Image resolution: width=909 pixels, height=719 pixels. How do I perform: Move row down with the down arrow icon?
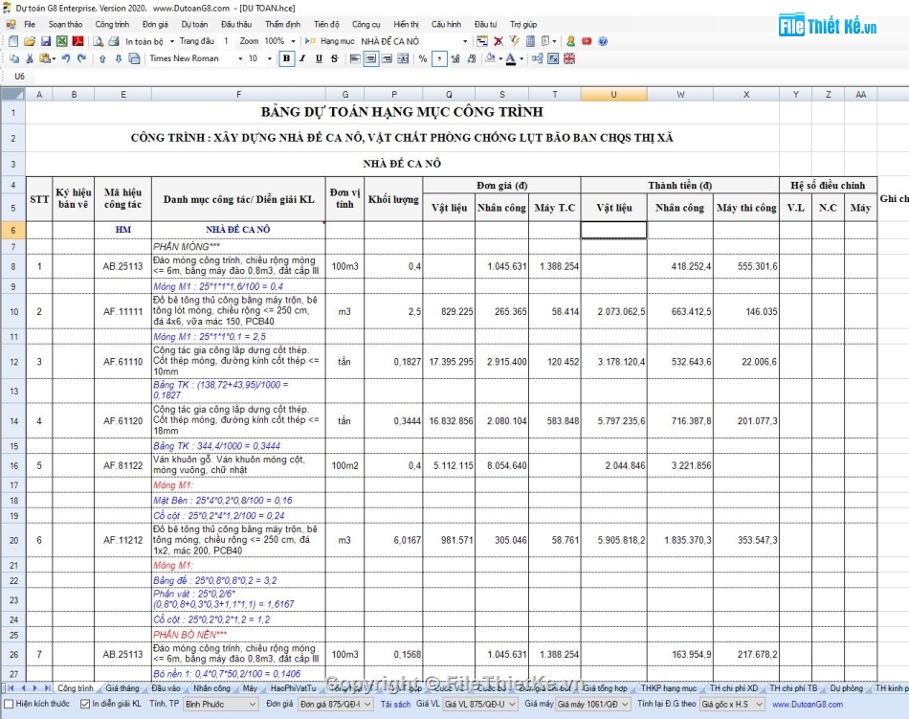coord(119,58)
